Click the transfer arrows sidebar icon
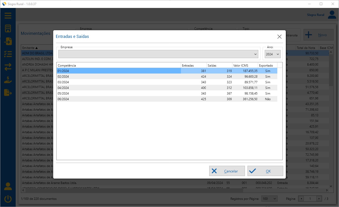This screenshot has width=339, height=207. [8, 67]
